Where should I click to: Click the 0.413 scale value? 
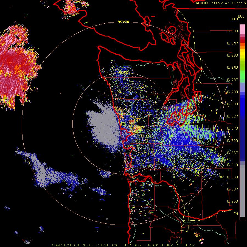[x=232, y=165]
